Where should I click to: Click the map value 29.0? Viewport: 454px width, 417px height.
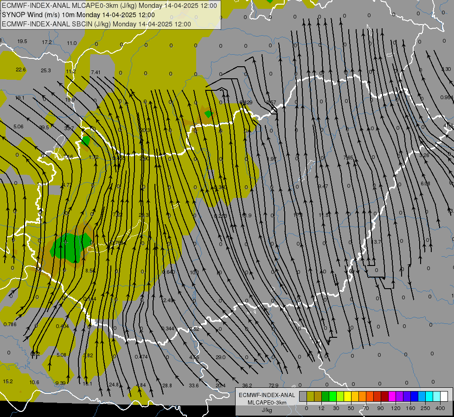220,357
